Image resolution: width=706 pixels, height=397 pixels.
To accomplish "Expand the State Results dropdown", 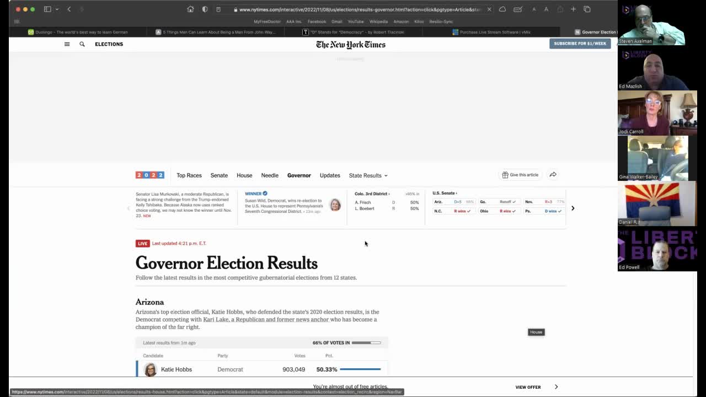I will coord(368,175).
